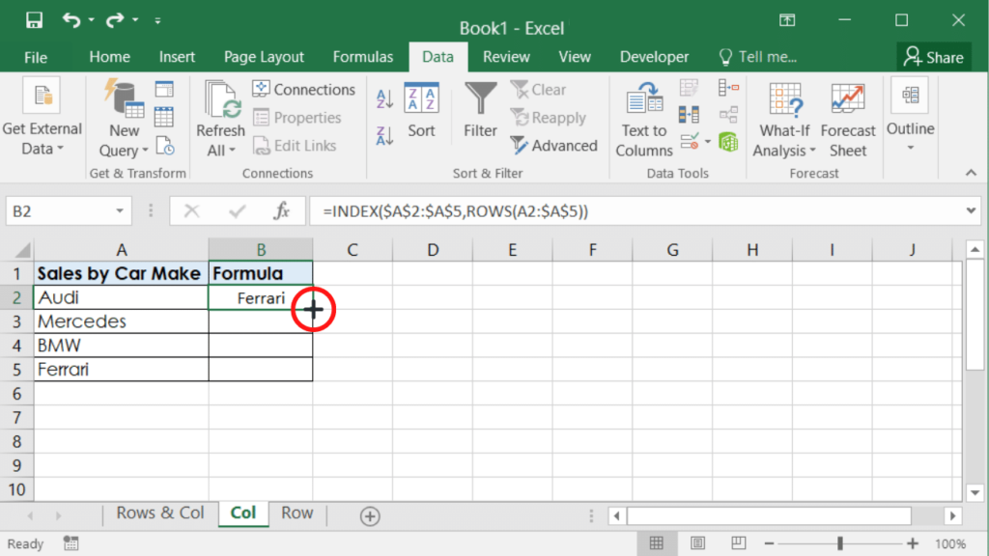Click the Save icon in title bar
This screenshot has width=989, height=556.
coord(34,20)
